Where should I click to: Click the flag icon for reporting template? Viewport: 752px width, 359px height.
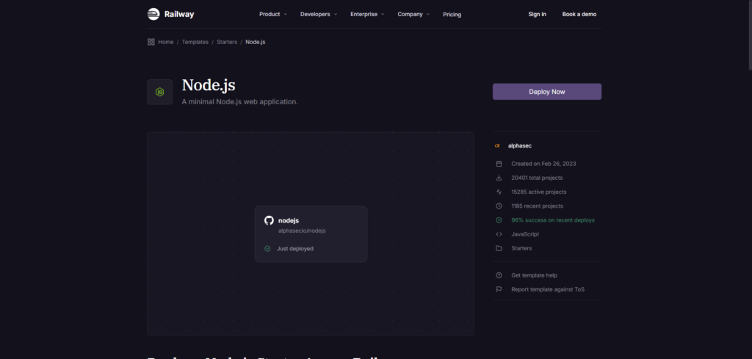pyautogui.click(x=499, y=289)
